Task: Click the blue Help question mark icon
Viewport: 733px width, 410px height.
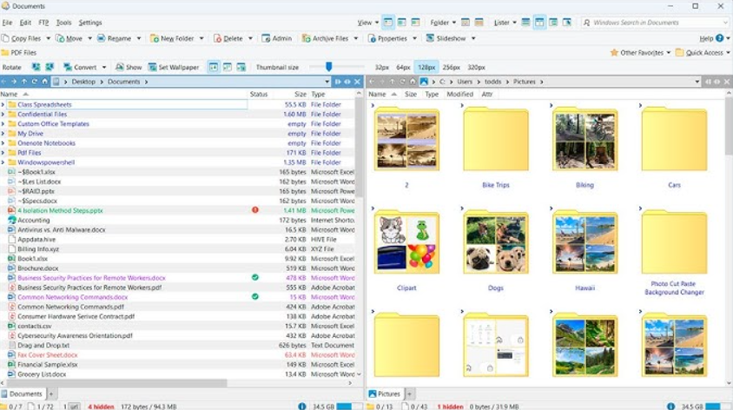Action: point(719,38)
